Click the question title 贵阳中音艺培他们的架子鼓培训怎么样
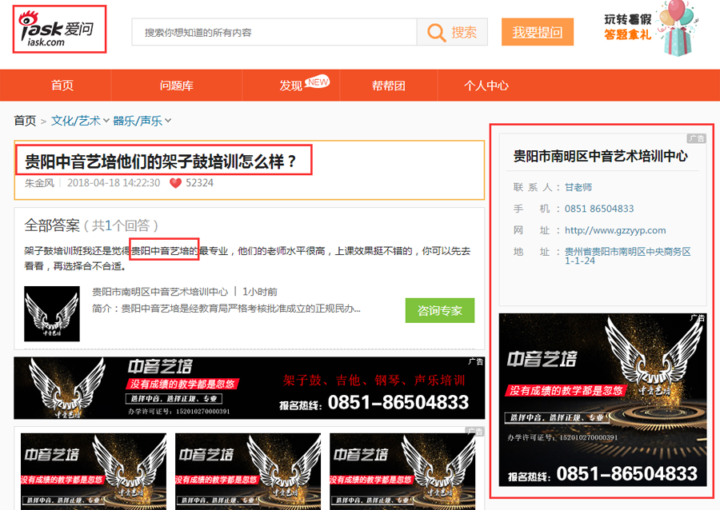 [x=160, y=161]
